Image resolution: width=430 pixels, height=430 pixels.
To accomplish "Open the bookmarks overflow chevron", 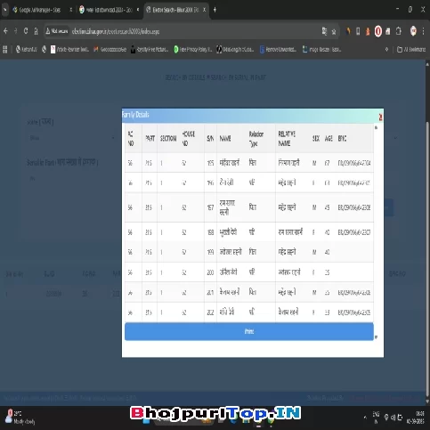I will click(386, 50).
